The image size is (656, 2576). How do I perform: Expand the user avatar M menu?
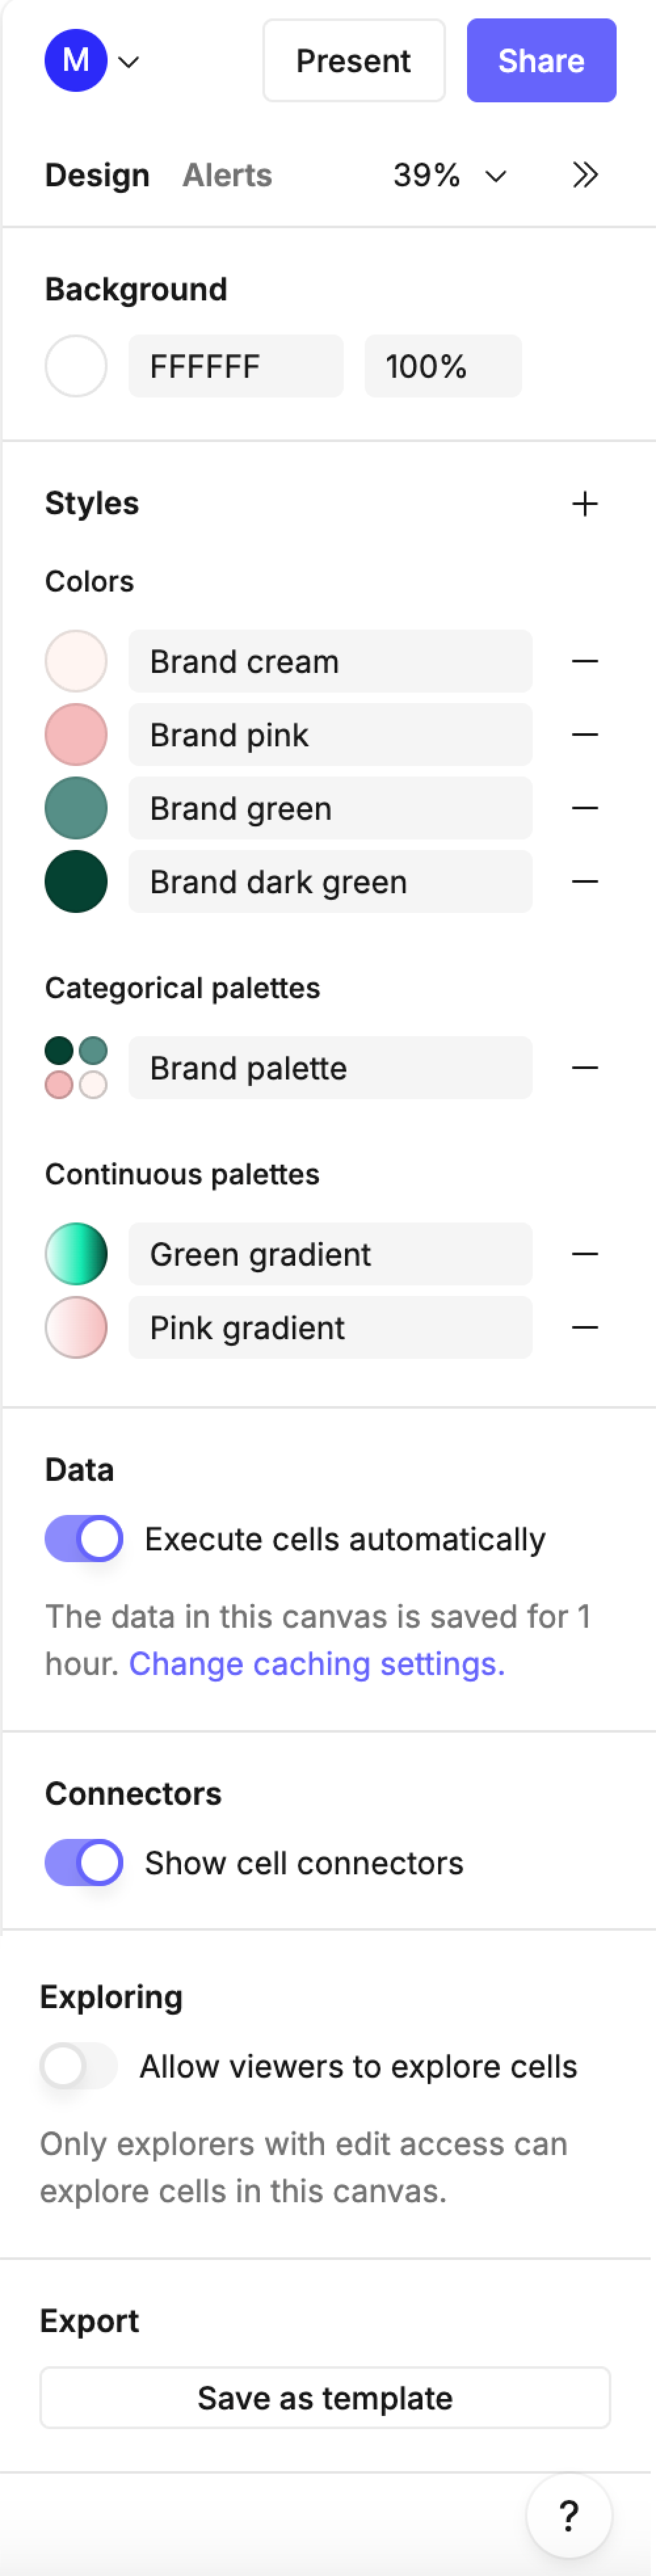(91, 61)
